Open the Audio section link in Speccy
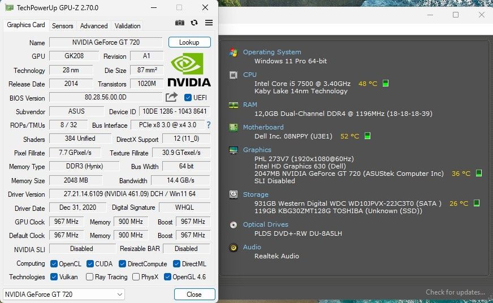493x303 pixels. pyautogui.click(x=252, y=247)
